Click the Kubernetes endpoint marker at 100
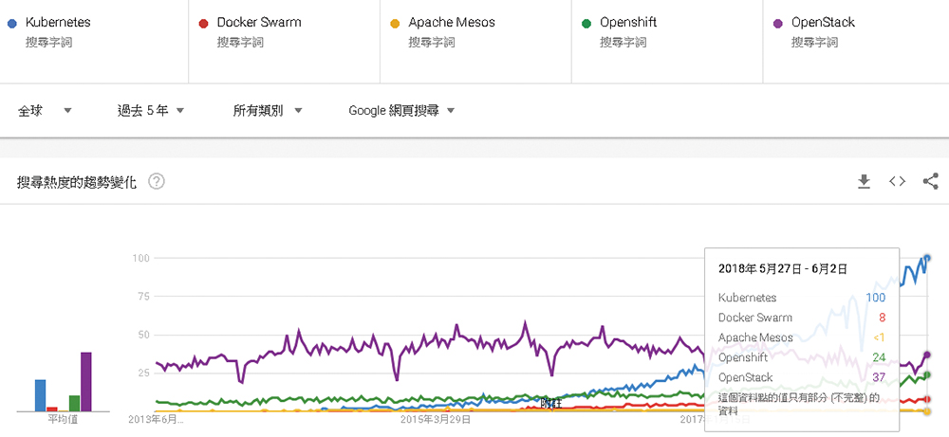This screenshot has height=437, width=949. [x=927, y=258]
